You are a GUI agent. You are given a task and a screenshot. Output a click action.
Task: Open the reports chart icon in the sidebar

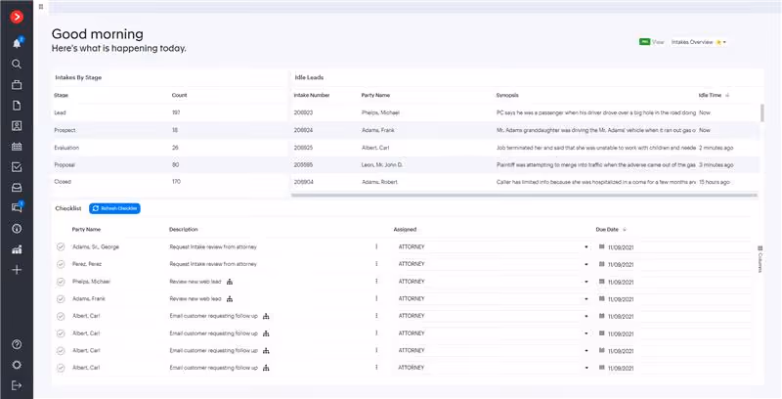tap(17, 249)
